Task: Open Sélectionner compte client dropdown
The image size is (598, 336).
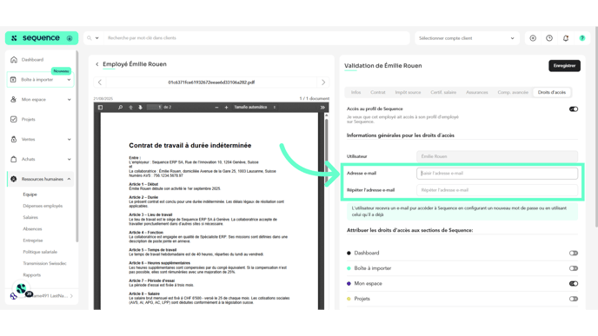Action: (x=467, y=38)
